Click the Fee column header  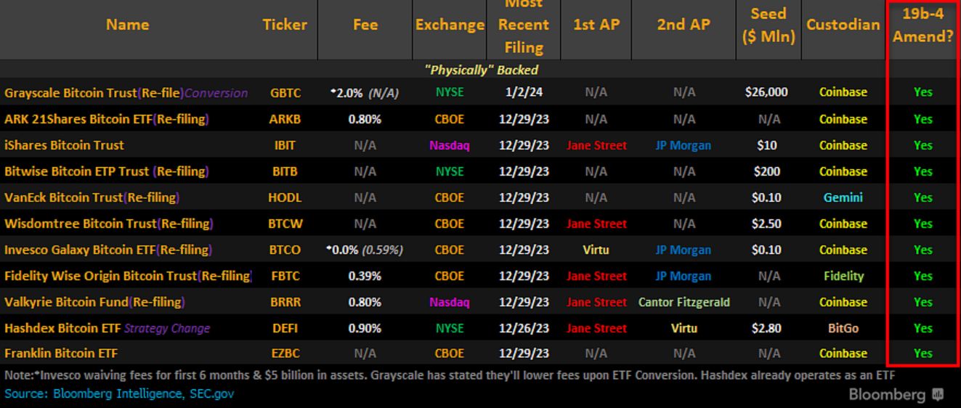[x=365, y=25]
